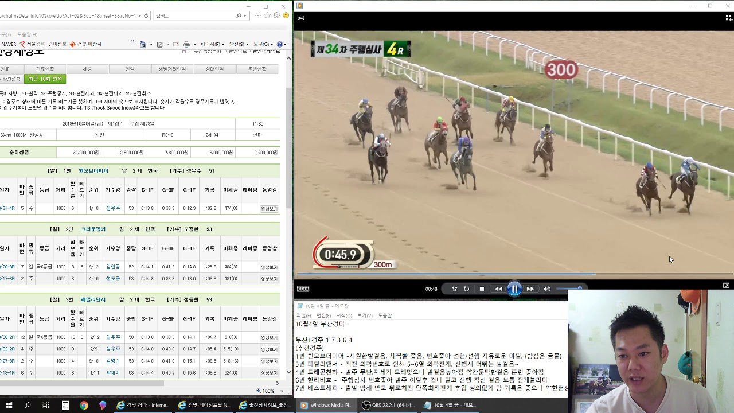734x413 pixels.
Task: Open the 진료현황 tab on the page
Action: [45, 69]
